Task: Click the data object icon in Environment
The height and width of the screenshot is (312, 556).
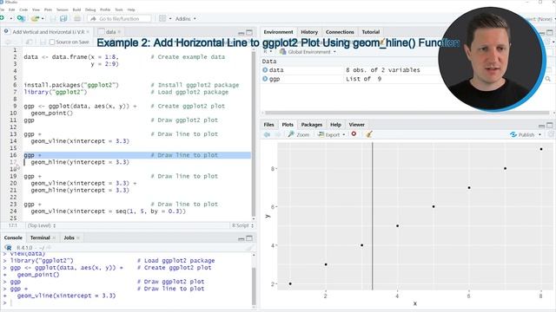Action: pyautogui.click(x=265, y=70)
